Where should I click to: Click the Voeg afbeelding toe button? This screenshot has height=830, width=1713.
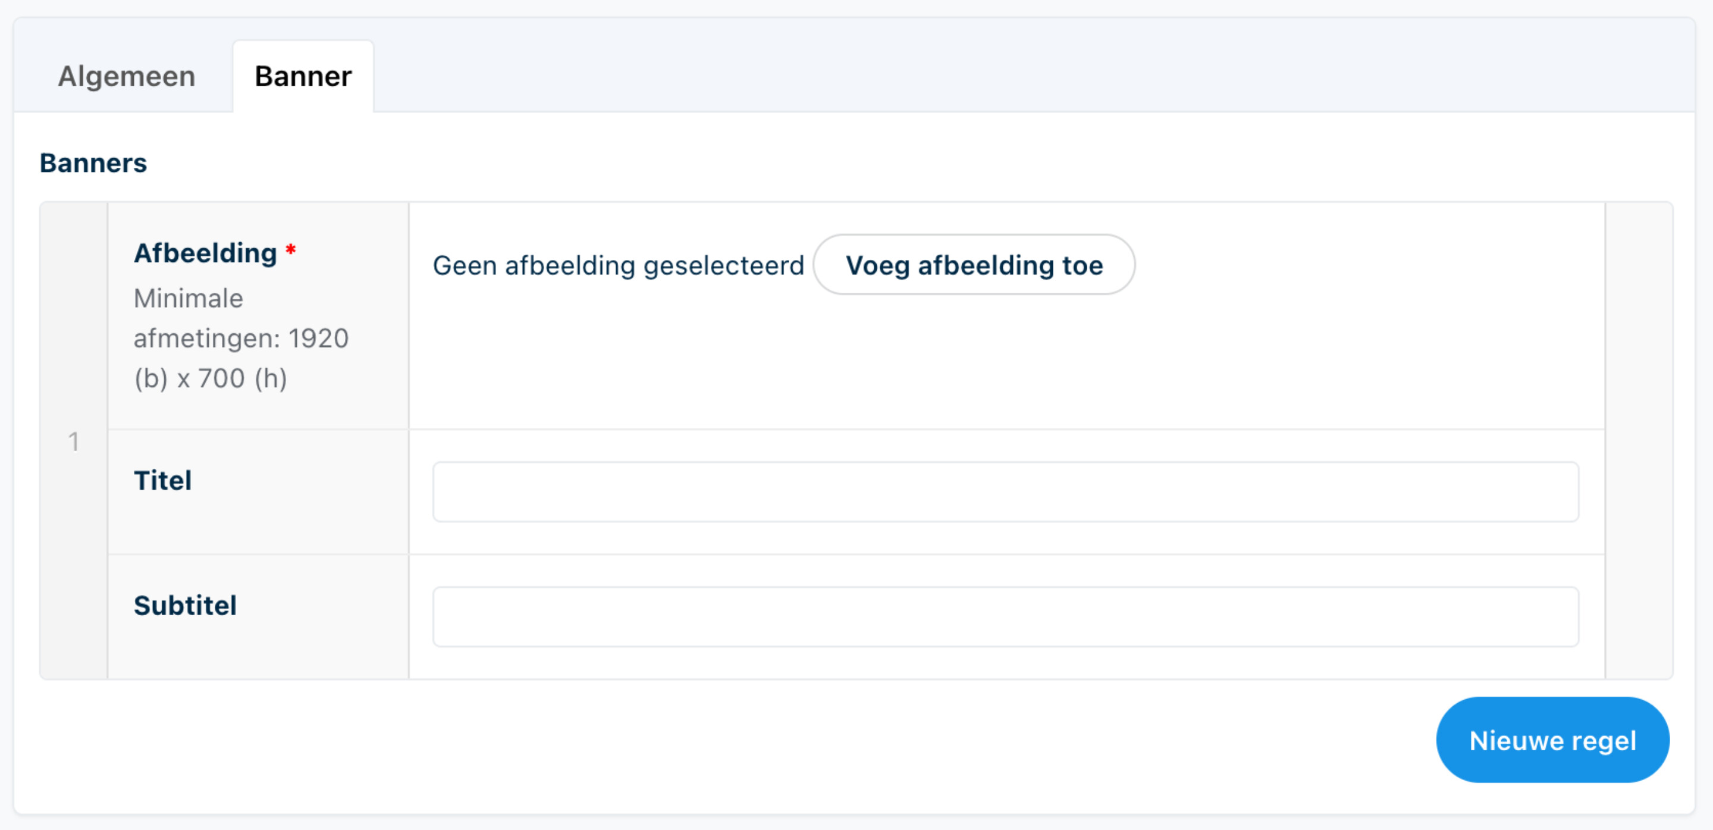pyautogui.click(x=974, y=265)
